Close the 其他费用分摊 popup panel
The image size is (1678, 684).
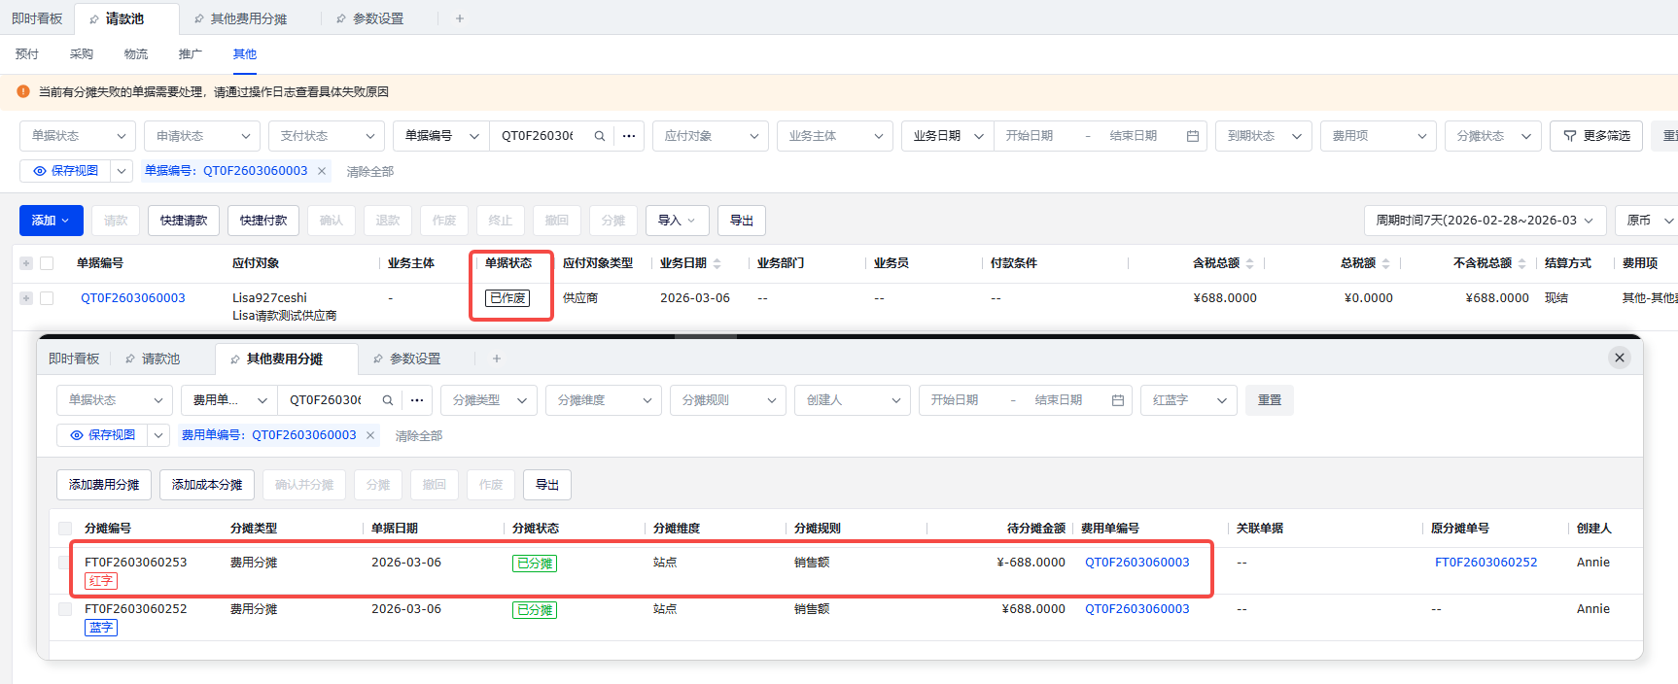tap(1619, 358)
